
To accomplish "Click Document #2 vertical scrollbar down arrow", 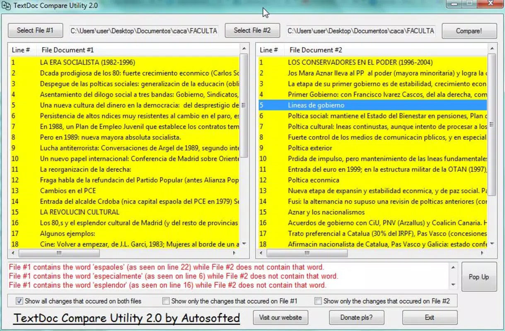I will point(492,244).
